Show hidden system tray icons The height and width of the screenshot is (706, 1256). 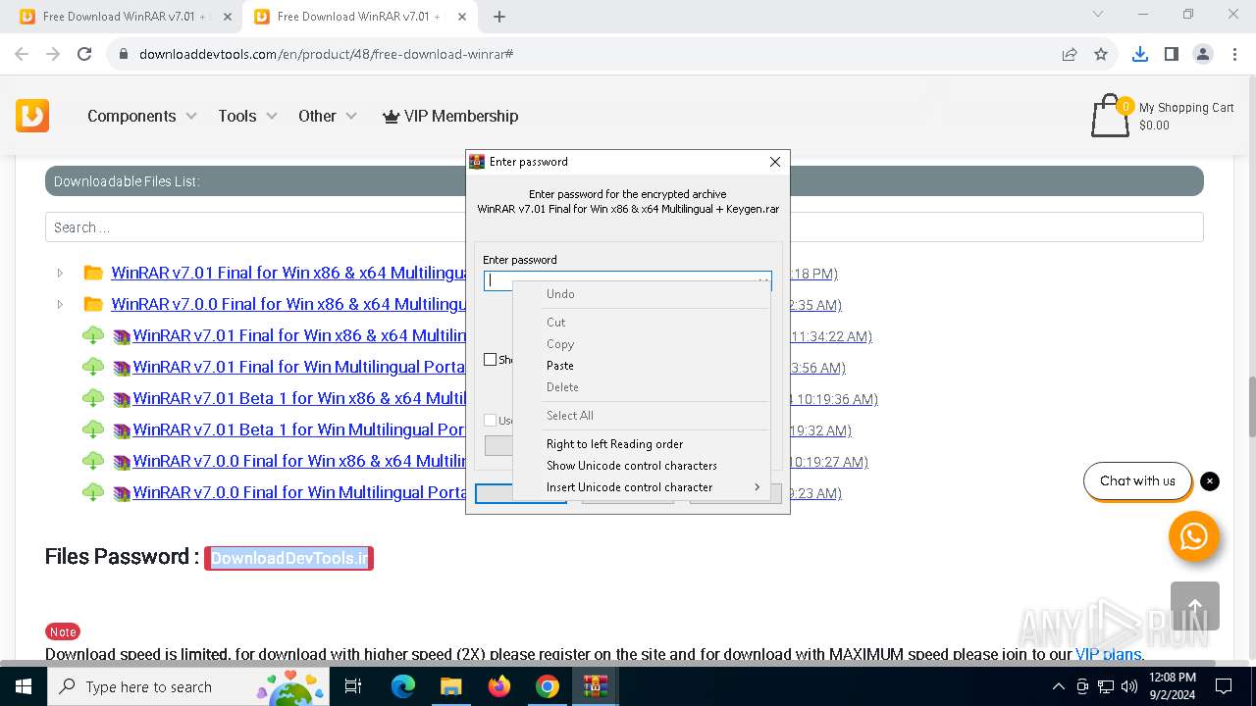1058,686
